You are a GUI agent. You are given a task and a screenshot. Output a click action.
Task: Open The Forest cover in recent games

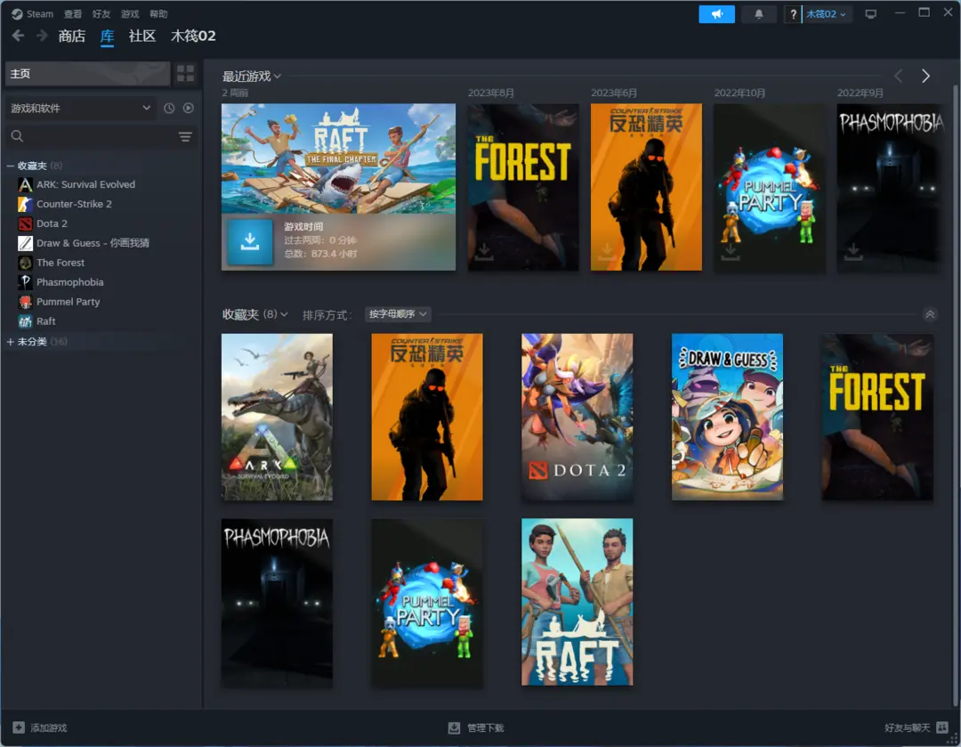(x=523, y=187)
